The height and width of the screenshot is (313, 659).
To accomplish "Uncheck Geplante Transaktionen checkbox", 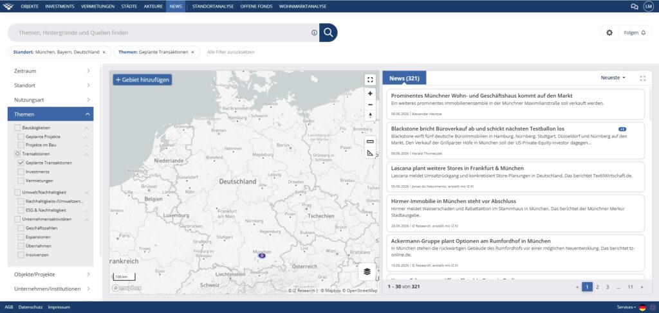I will (x=21, y=163).
